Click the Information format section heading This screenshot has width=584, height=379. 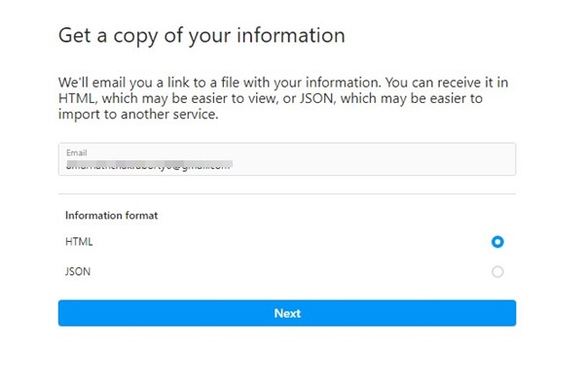(111, 216)
